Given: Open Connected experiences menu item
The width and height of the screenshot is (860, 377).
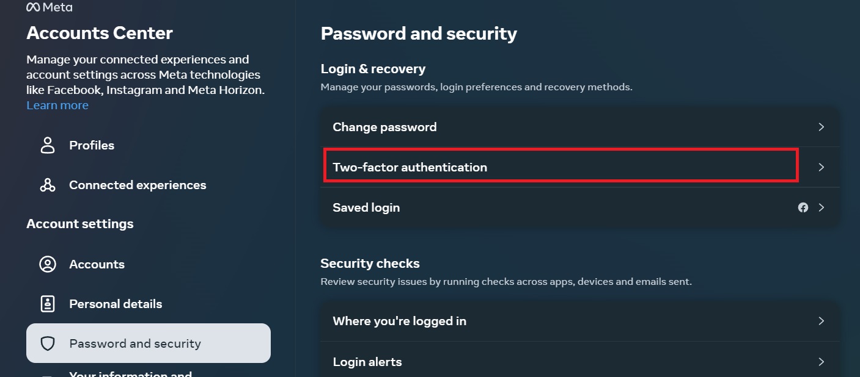Looking at the screenshot, I should click(138, 185).
